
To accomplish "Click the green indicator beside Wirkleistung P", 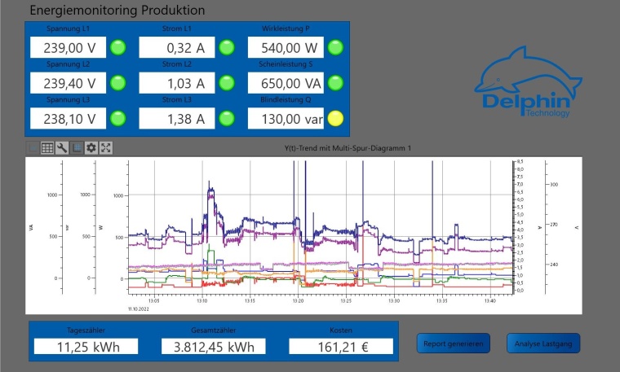I will [335, 47].
